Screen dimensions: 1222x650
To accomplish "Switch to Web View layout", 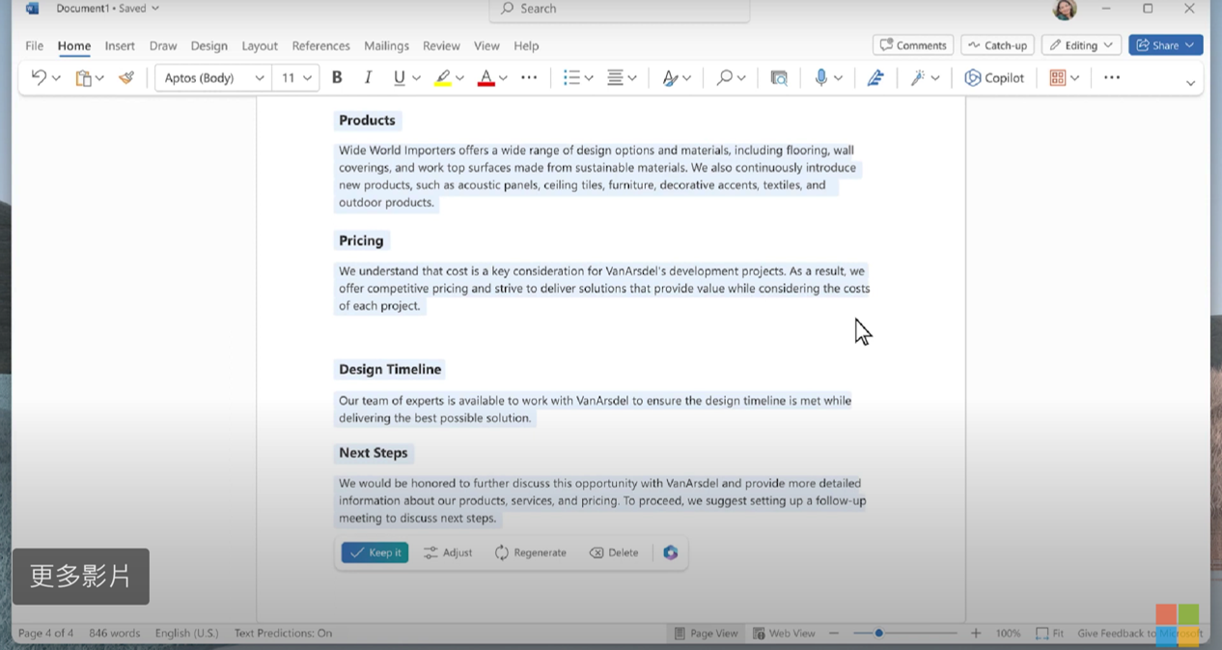I will point(784,634).
